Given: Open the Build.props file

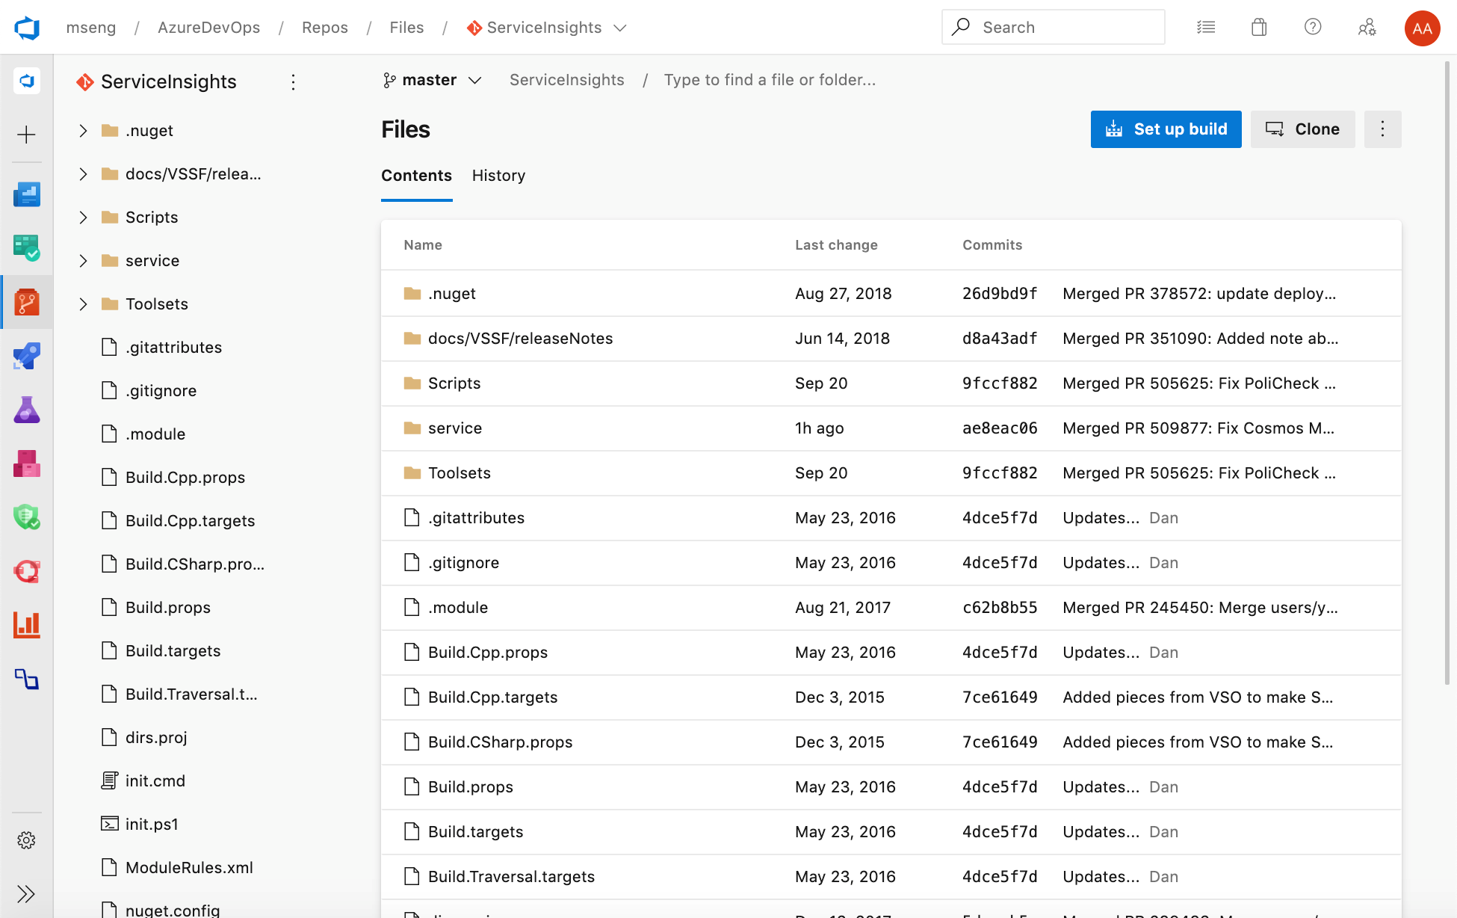Looking at the screenshot, I should coord(469,787).
